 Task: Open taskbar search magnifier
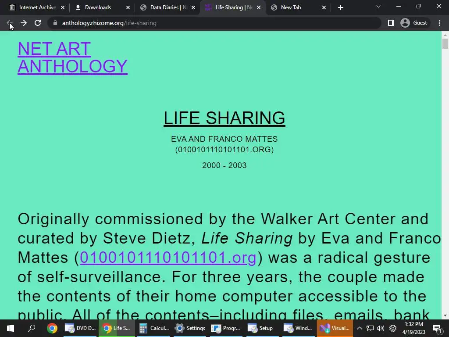(x=32, y=328)
